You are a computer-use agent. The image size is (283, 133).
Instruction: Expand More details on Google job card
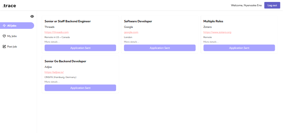coord(131,42)
